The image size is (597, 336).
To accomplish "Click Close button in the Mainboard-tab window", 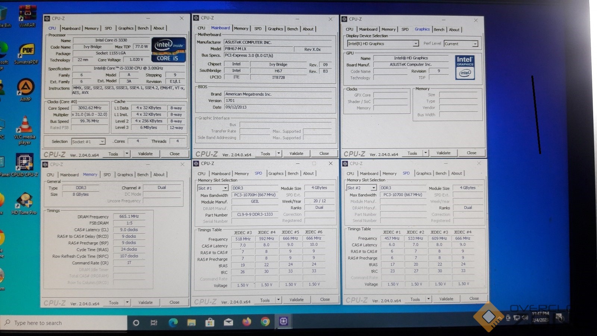I will click(324, 153).
